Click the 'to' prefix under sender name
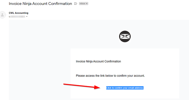The height and width of the screenshot is (100, 189). click(10, 17)
